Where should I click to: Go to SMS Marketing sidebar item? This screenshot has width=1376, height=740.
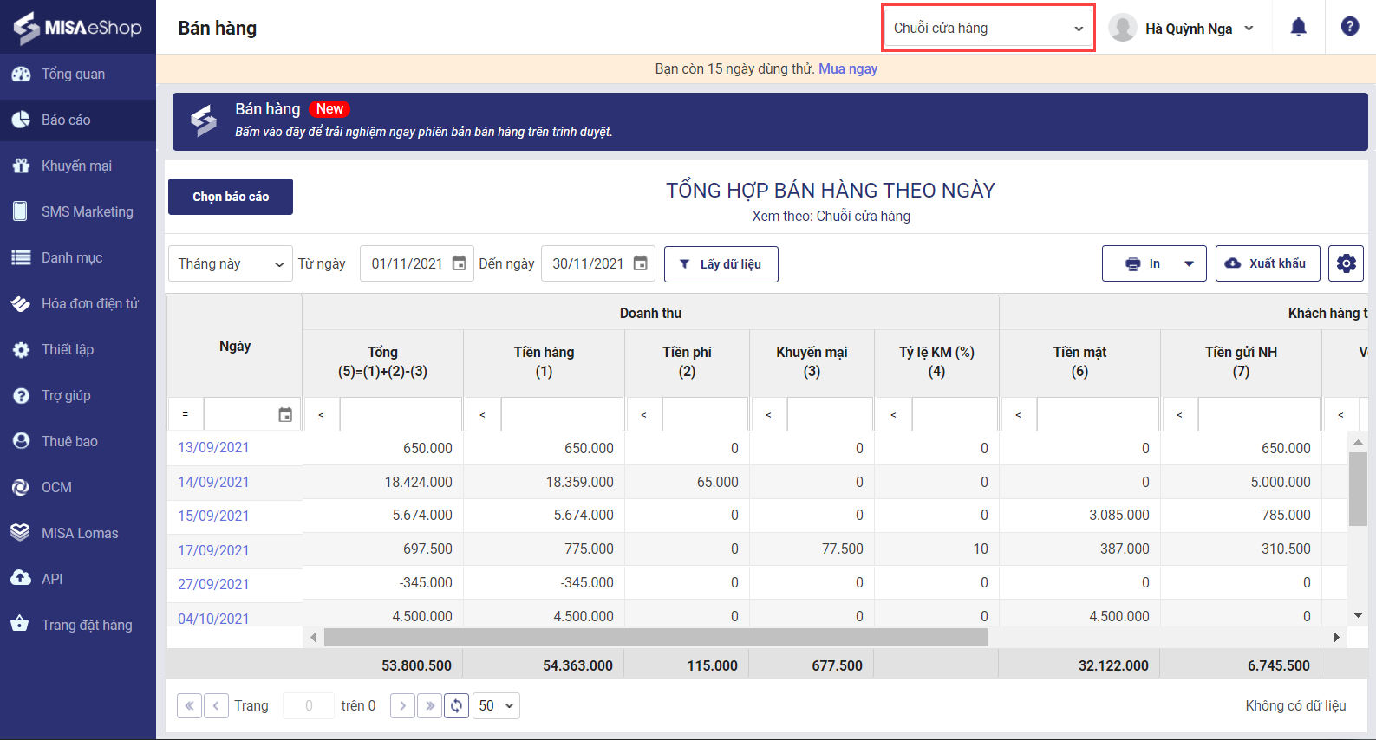click(87, 211)
